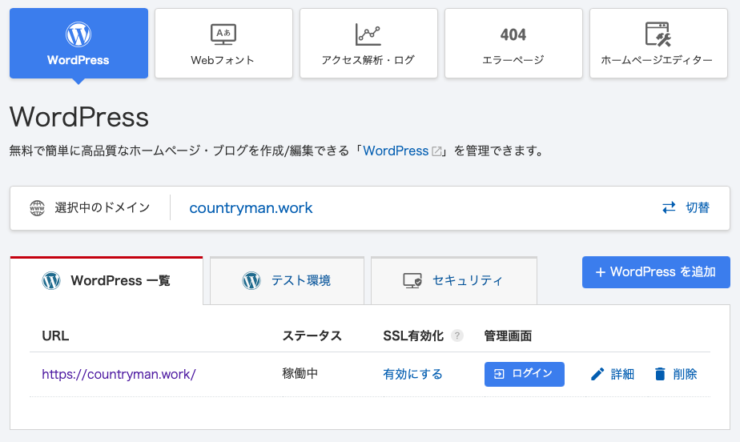740x442 pixels.
Task: Click the external link icon beside WordPress
Action: click(x=437, y=151)
